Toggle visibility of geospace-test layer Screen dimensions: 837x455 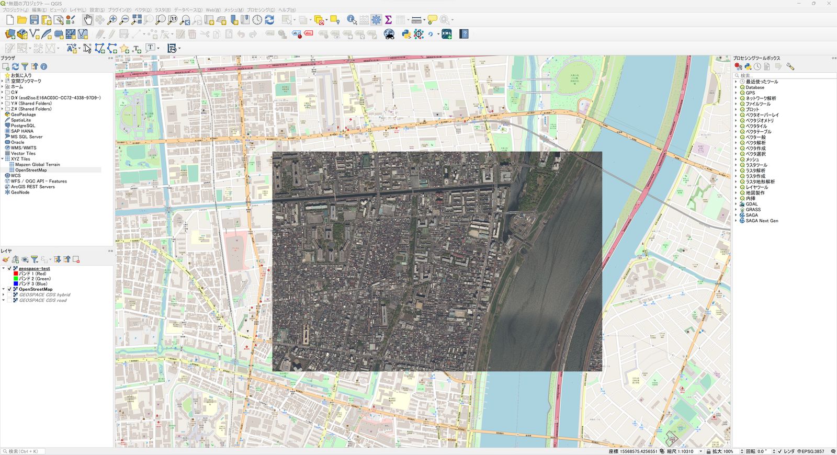(x=9, y=268)
